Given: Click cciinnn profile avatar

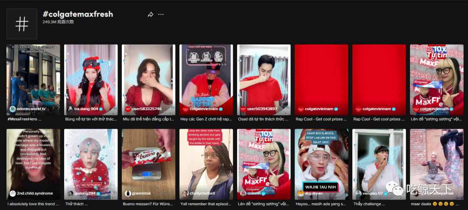Looking at the screenshot, I should (x=243, y=193).
